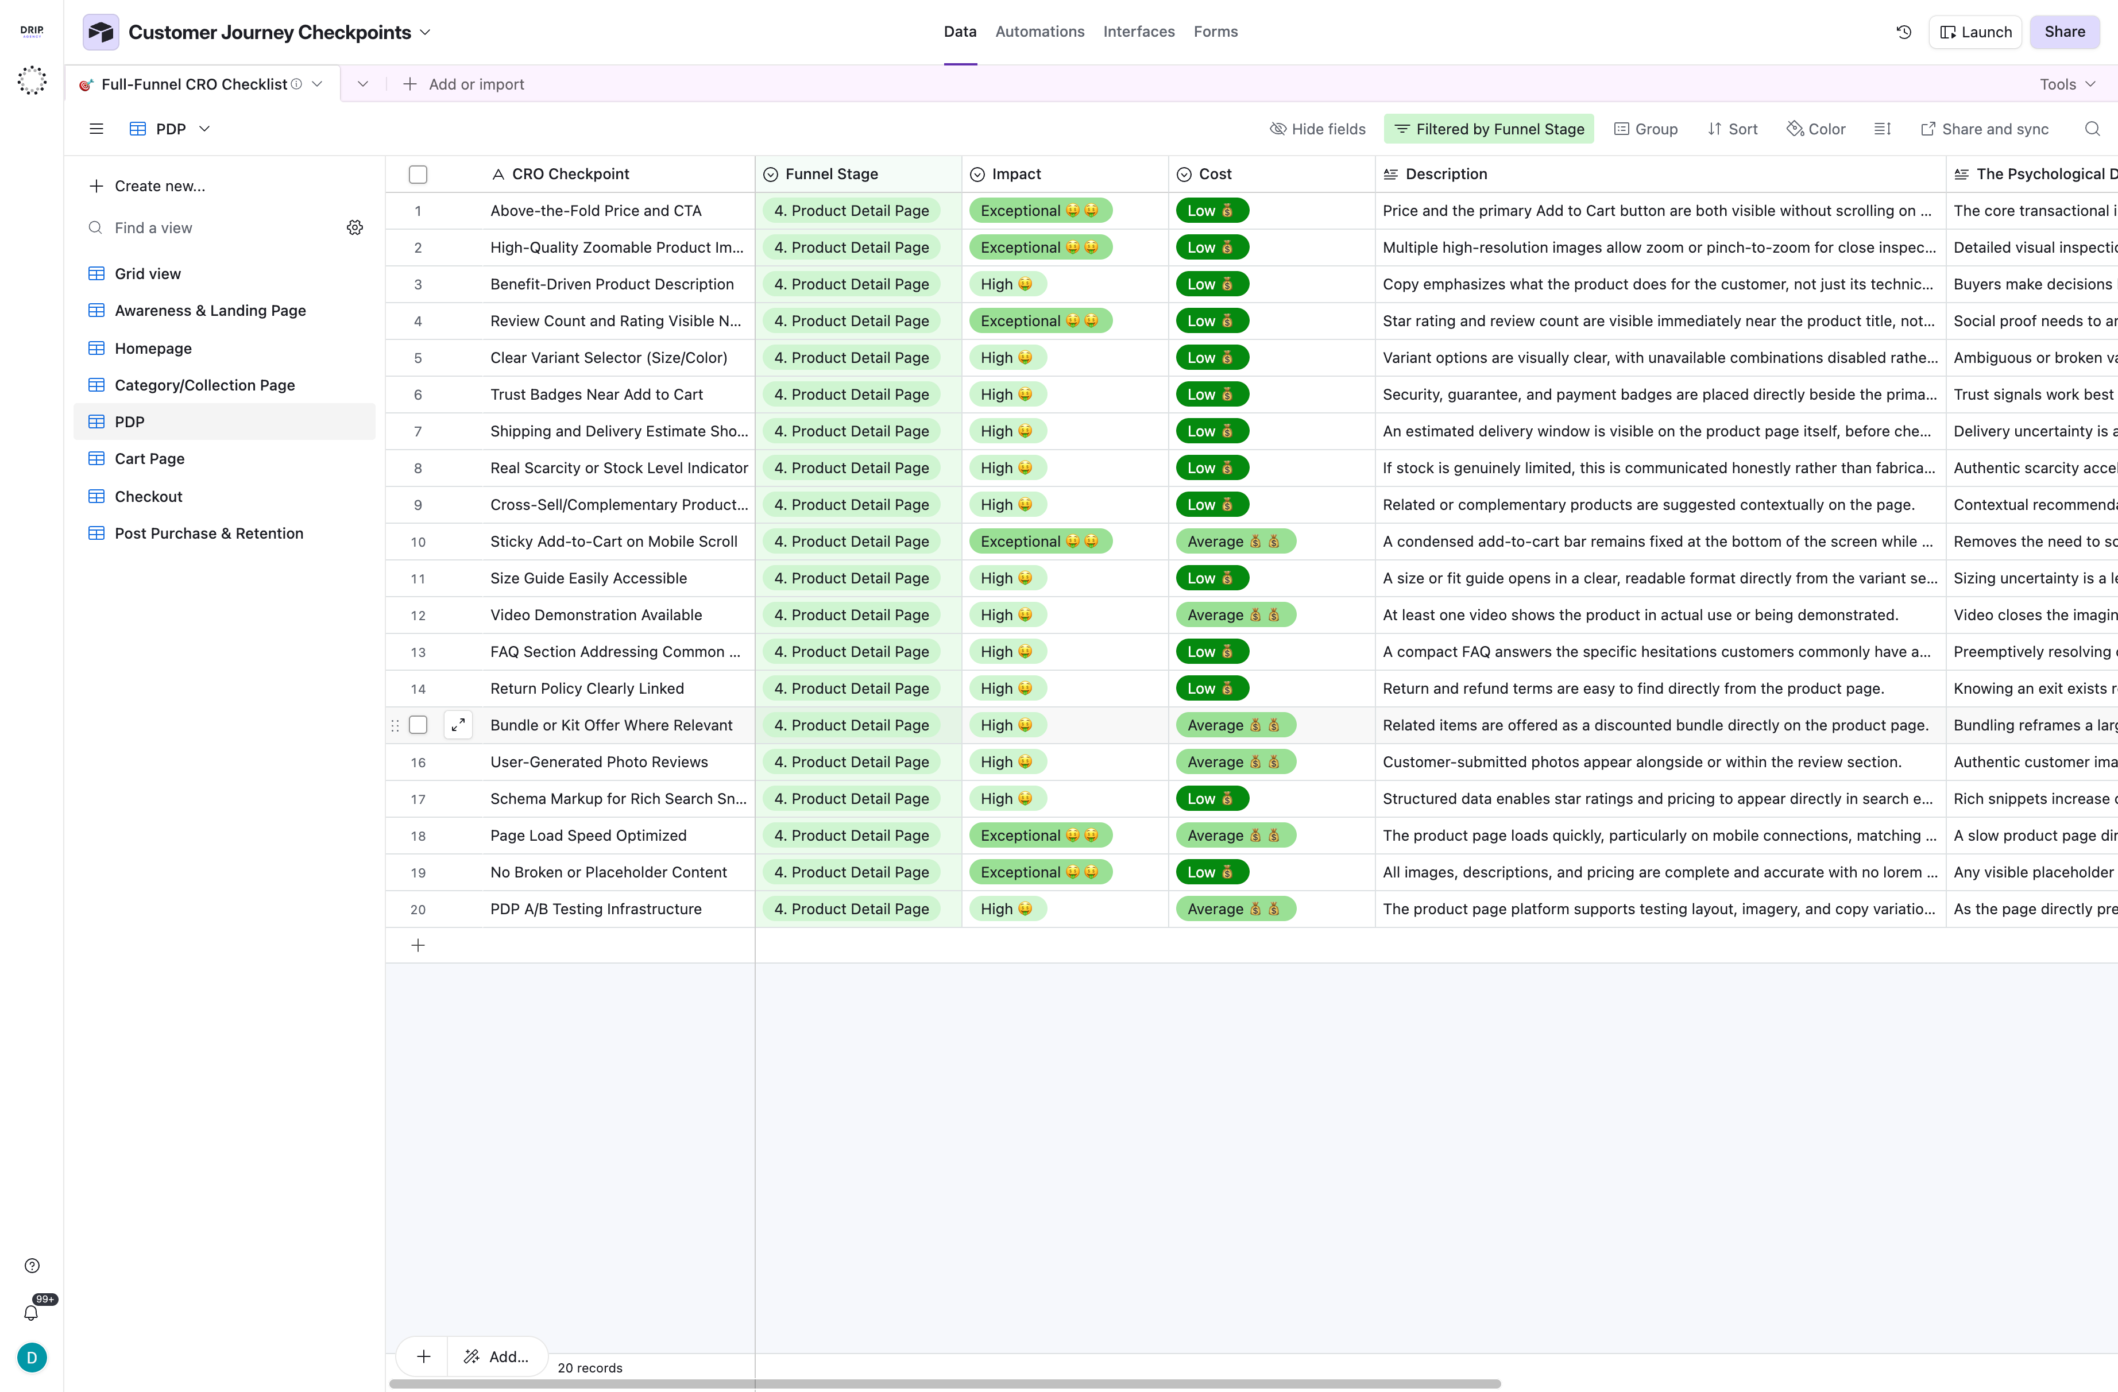Screen dimensions: 2118x1392
Task: Click the Airtable base logo icon
Action: click(101, 32)
